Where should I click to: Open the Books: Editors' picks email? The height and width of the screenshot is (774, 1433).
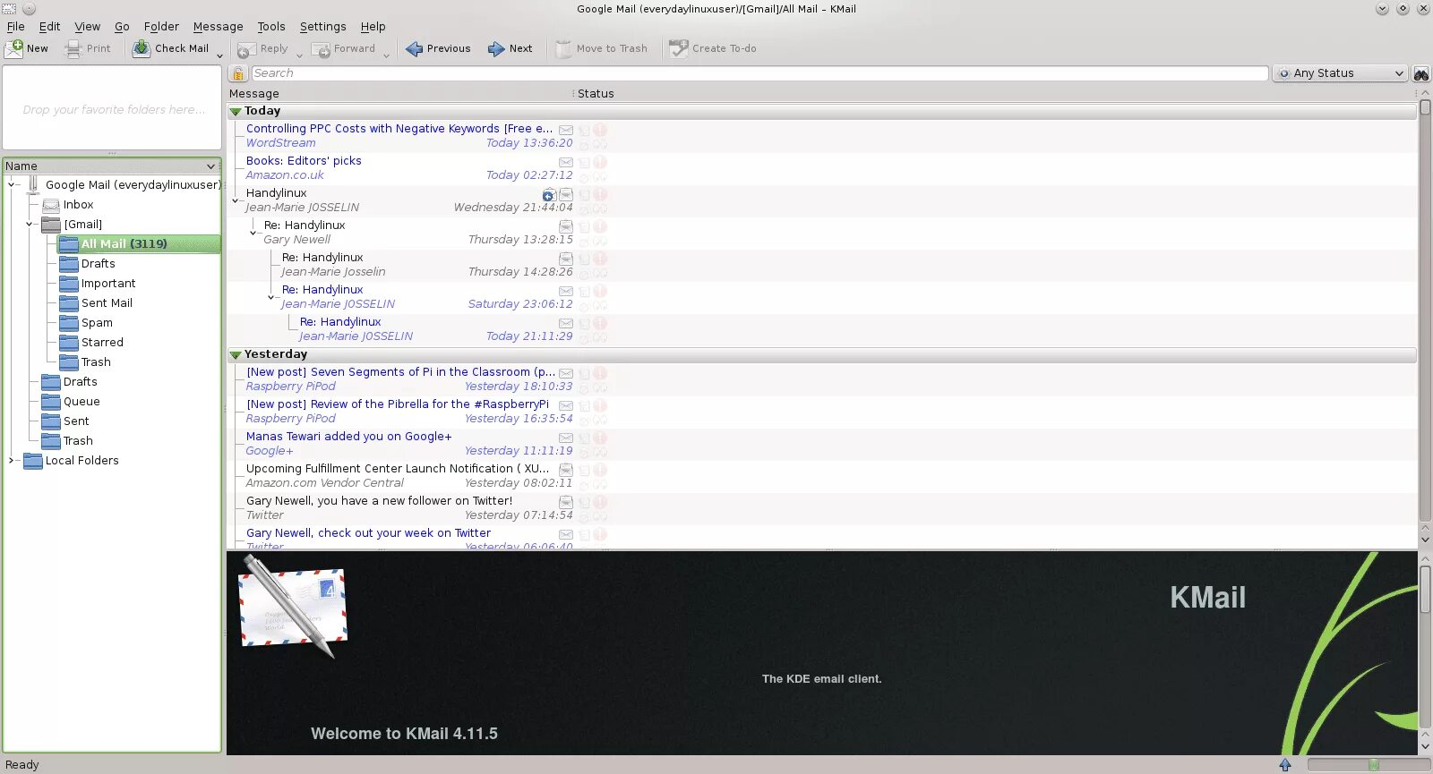pyautogui.click(x=304, y=161)
